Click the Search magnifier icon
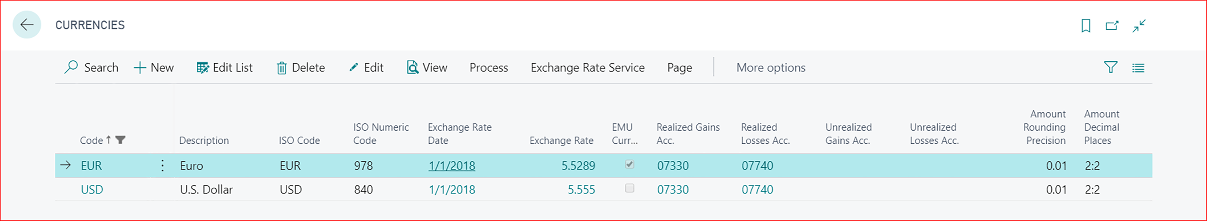Viewport: 1207px width, 221px height. point(71,67)
